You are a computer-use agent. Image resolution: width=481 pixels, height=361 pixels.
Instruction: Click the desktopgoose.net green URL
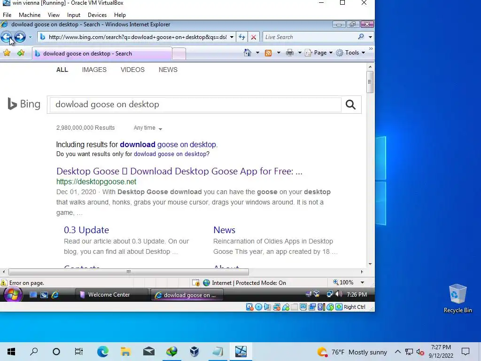coord(96,182)
